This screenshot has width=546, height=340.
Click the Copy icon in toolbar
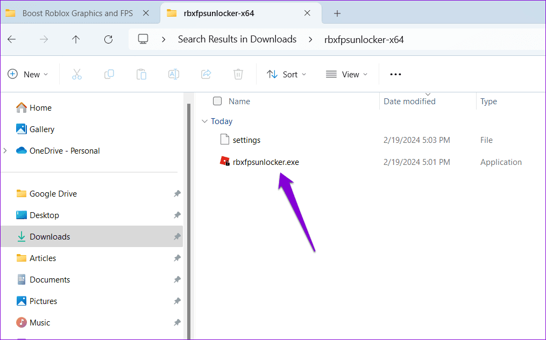[x=109, y=75]
